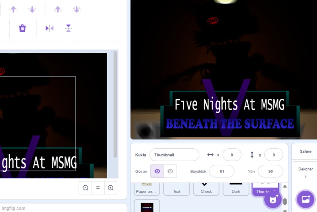Hide the sprite with the crossed-eye icon
This screenshot has height=212, width=317.
tap(170, 171)
